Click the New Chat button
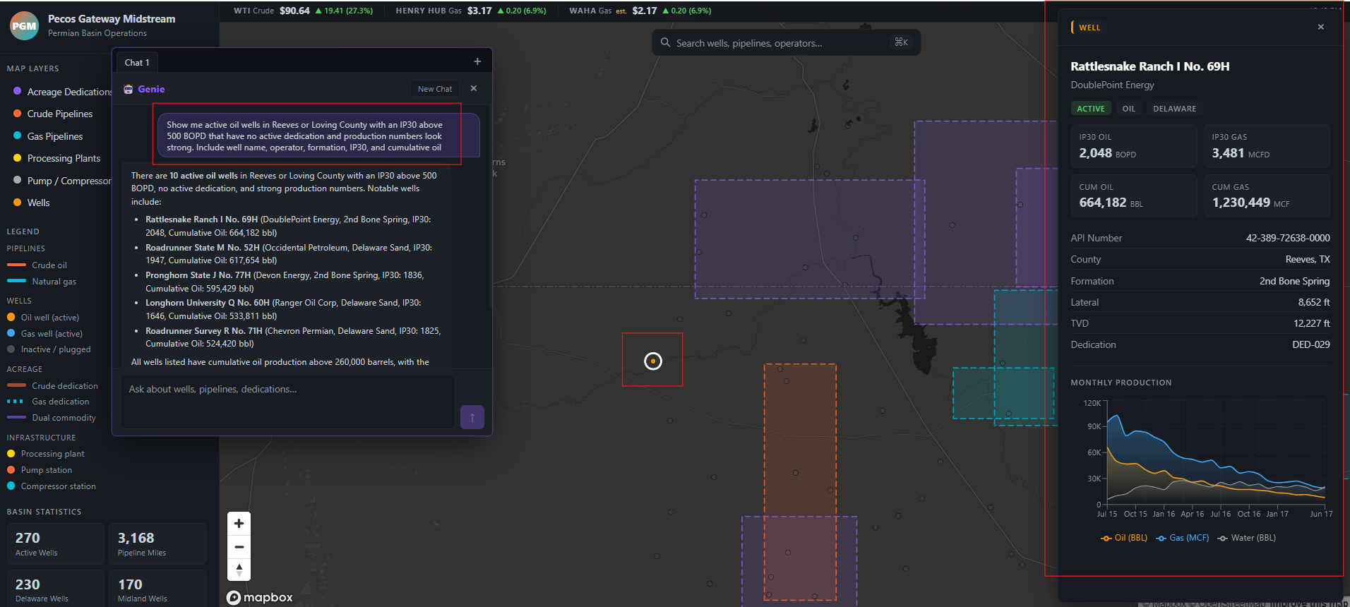Image resolution: width=1350 pixels, height=607 pixels. pos(434,89)
